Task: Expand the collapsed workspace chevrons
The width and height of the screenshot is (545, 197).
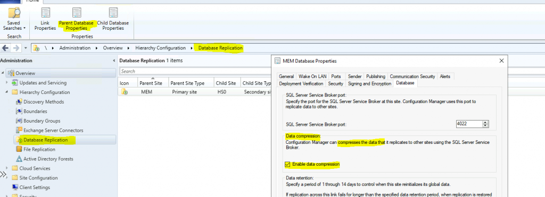Action: coord(3,175)
